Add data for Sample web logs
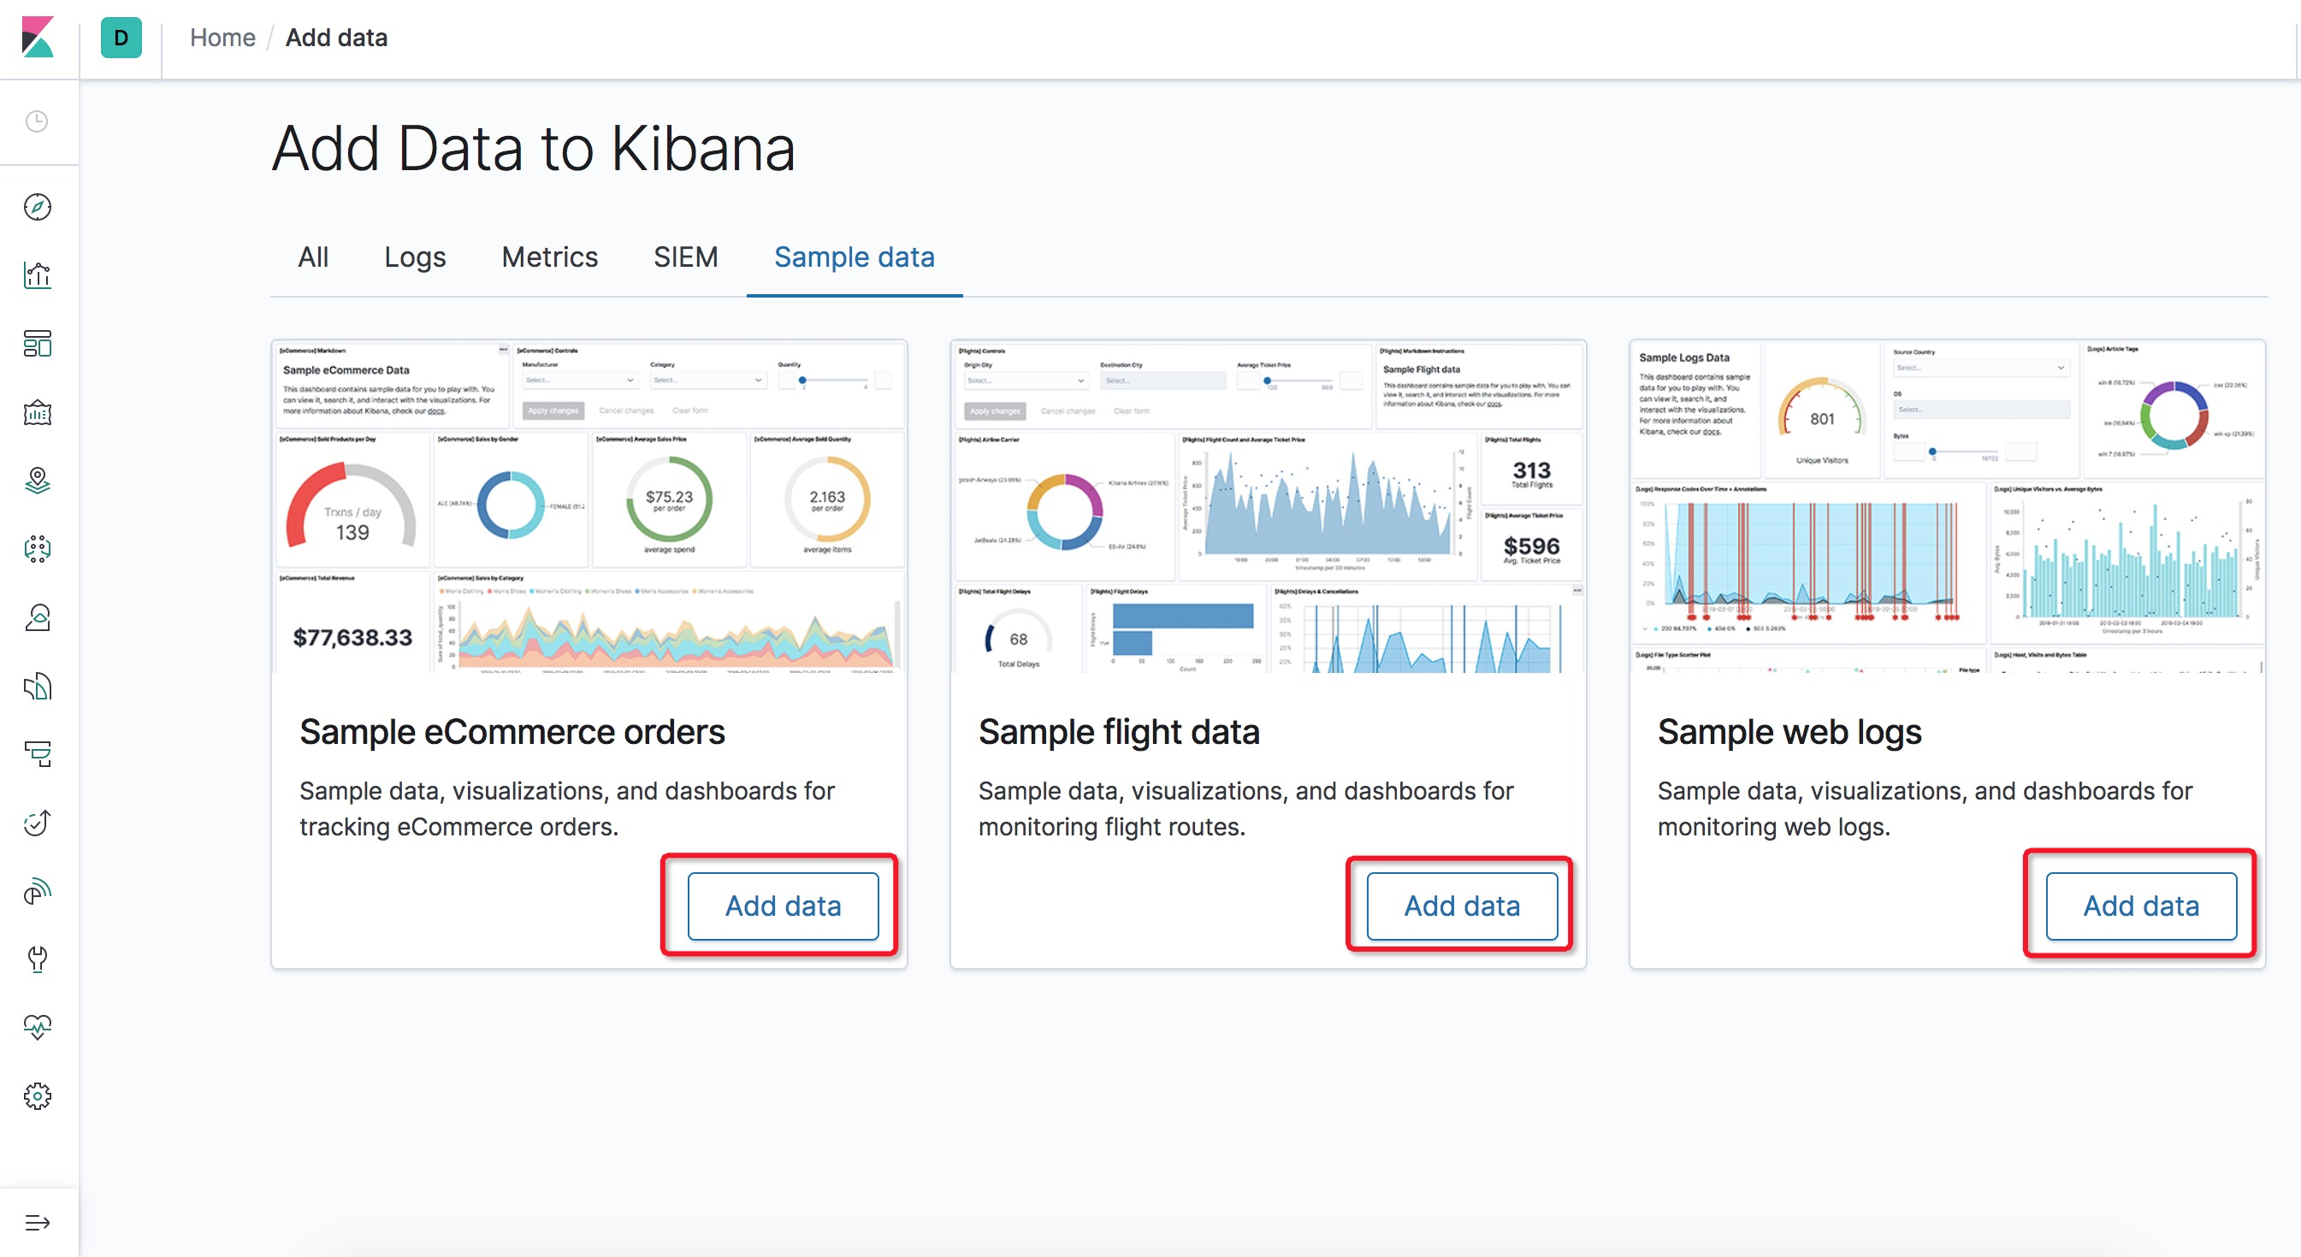The width and height of the screenshot is (2301, 1257). point(2140,906)
